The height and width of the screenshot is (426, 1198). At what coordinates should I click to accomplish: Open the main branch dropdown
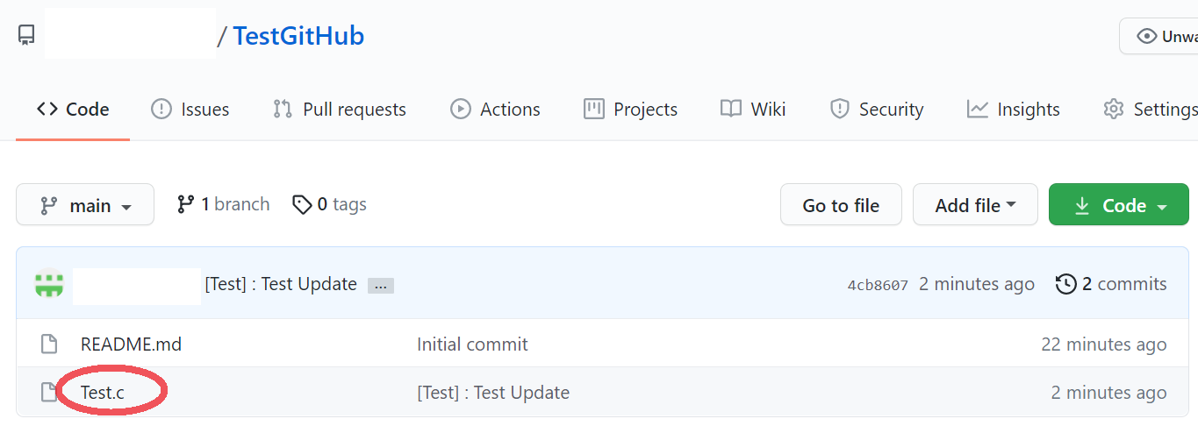(85, 205)
